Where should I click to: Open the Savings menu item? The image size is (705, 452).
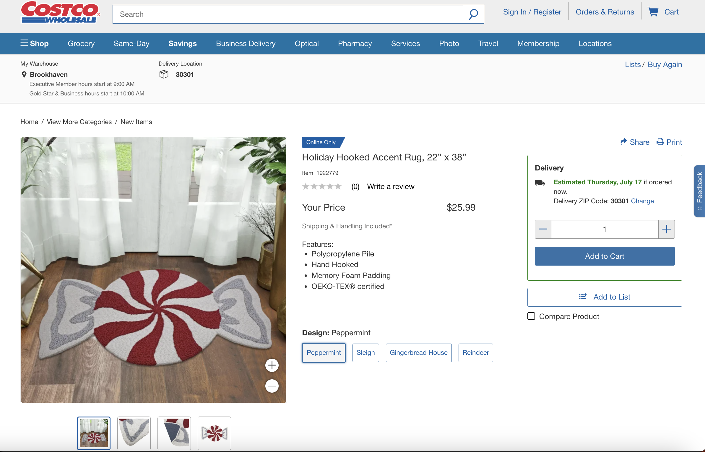coord(182,43)
